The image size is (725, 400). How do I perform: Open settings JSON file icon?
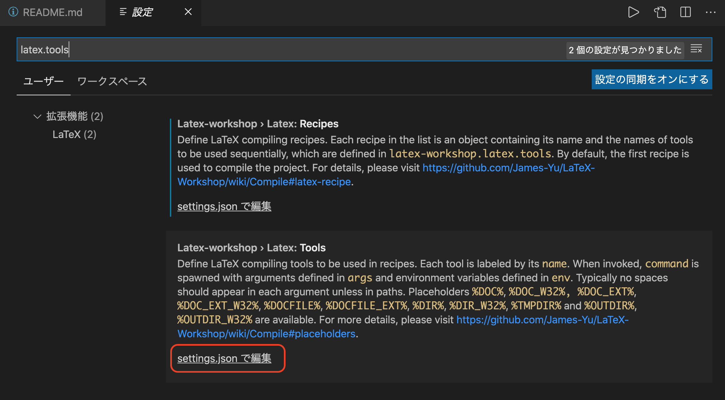tap(660, 12)
